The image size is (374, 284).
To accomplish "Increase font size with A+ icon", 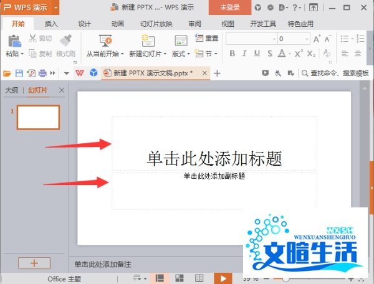I will coord(317,39).
